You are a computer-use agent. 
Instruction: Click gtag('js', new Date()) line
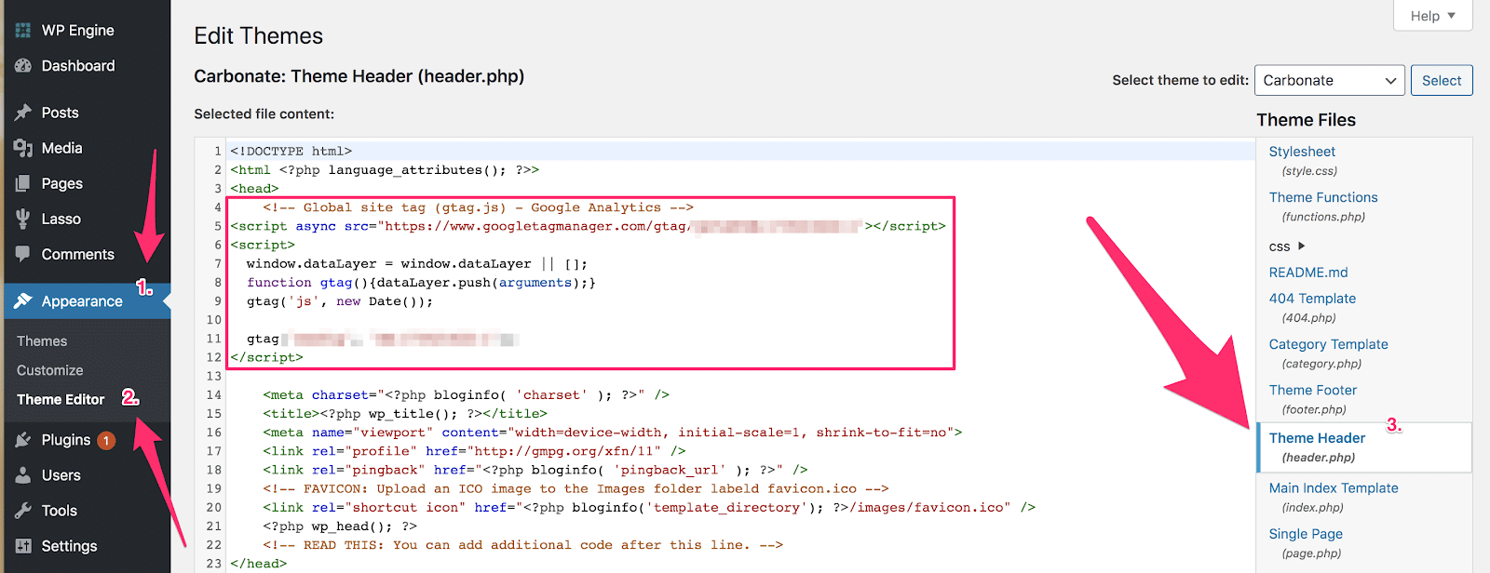tap(340, 301)
